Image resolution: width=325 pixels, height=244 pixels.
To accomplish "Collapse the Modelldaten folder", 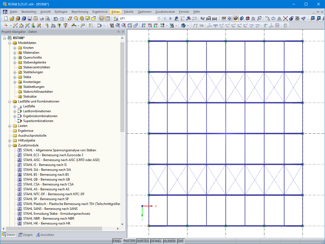I will tap(10, 43).
